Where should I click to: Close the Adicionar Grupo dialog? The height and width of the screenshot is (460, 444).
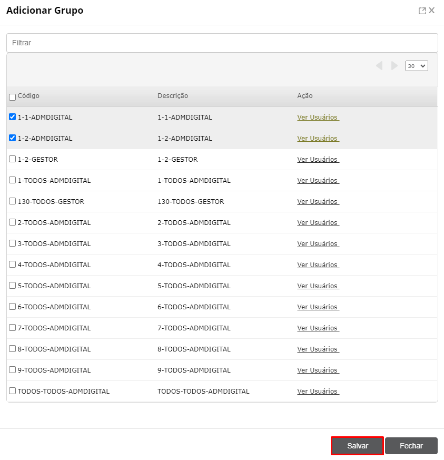432,11
